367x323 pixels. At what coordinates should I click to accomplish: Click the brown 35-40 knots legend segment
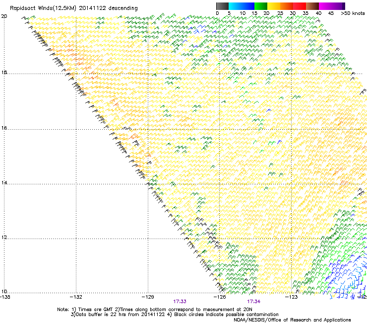coord(312,6)
